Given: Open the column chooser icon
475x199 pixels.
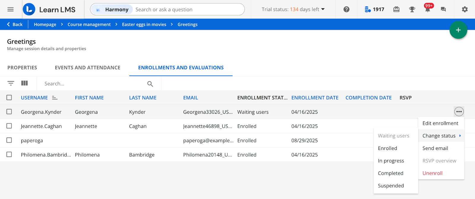Looking at the screenshot, I should [x=24, y=83].
